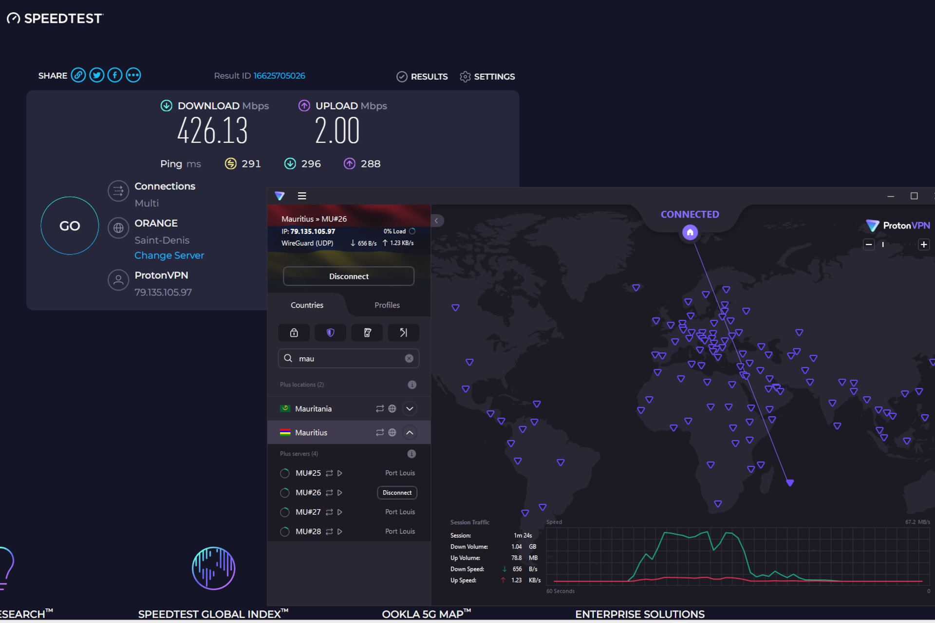The width and height of the screenshot is (935, 623).
Task: Expand the Mauritius server list
Action: 411,433
